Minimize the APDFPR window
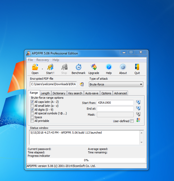The width and height of the screenshot is (174, 181). coord(124,52)
